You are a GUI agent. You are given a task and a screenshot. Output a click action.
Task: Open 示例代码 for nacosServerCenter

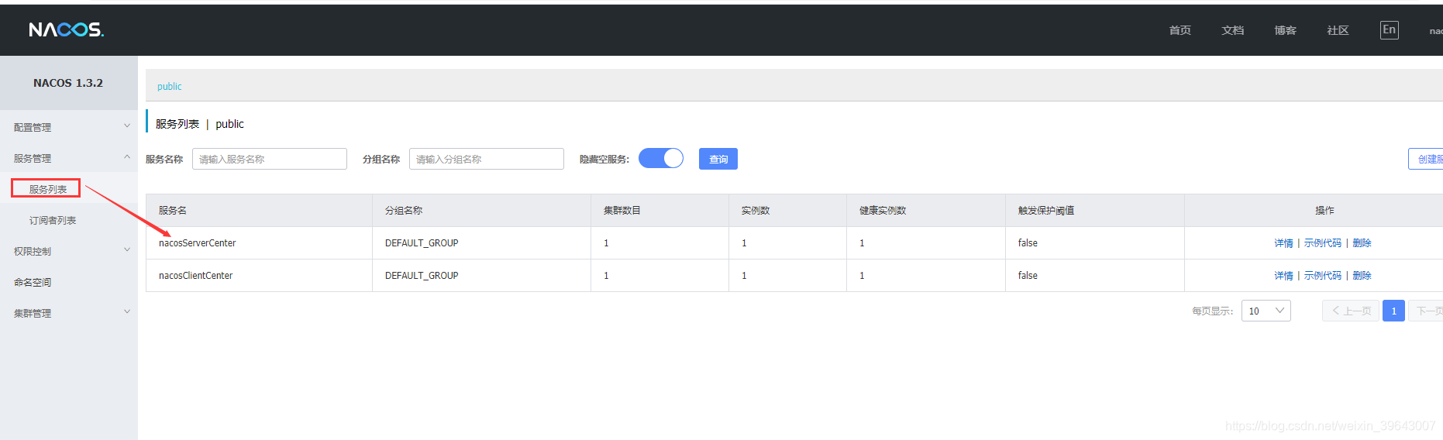coord(1323,243)
